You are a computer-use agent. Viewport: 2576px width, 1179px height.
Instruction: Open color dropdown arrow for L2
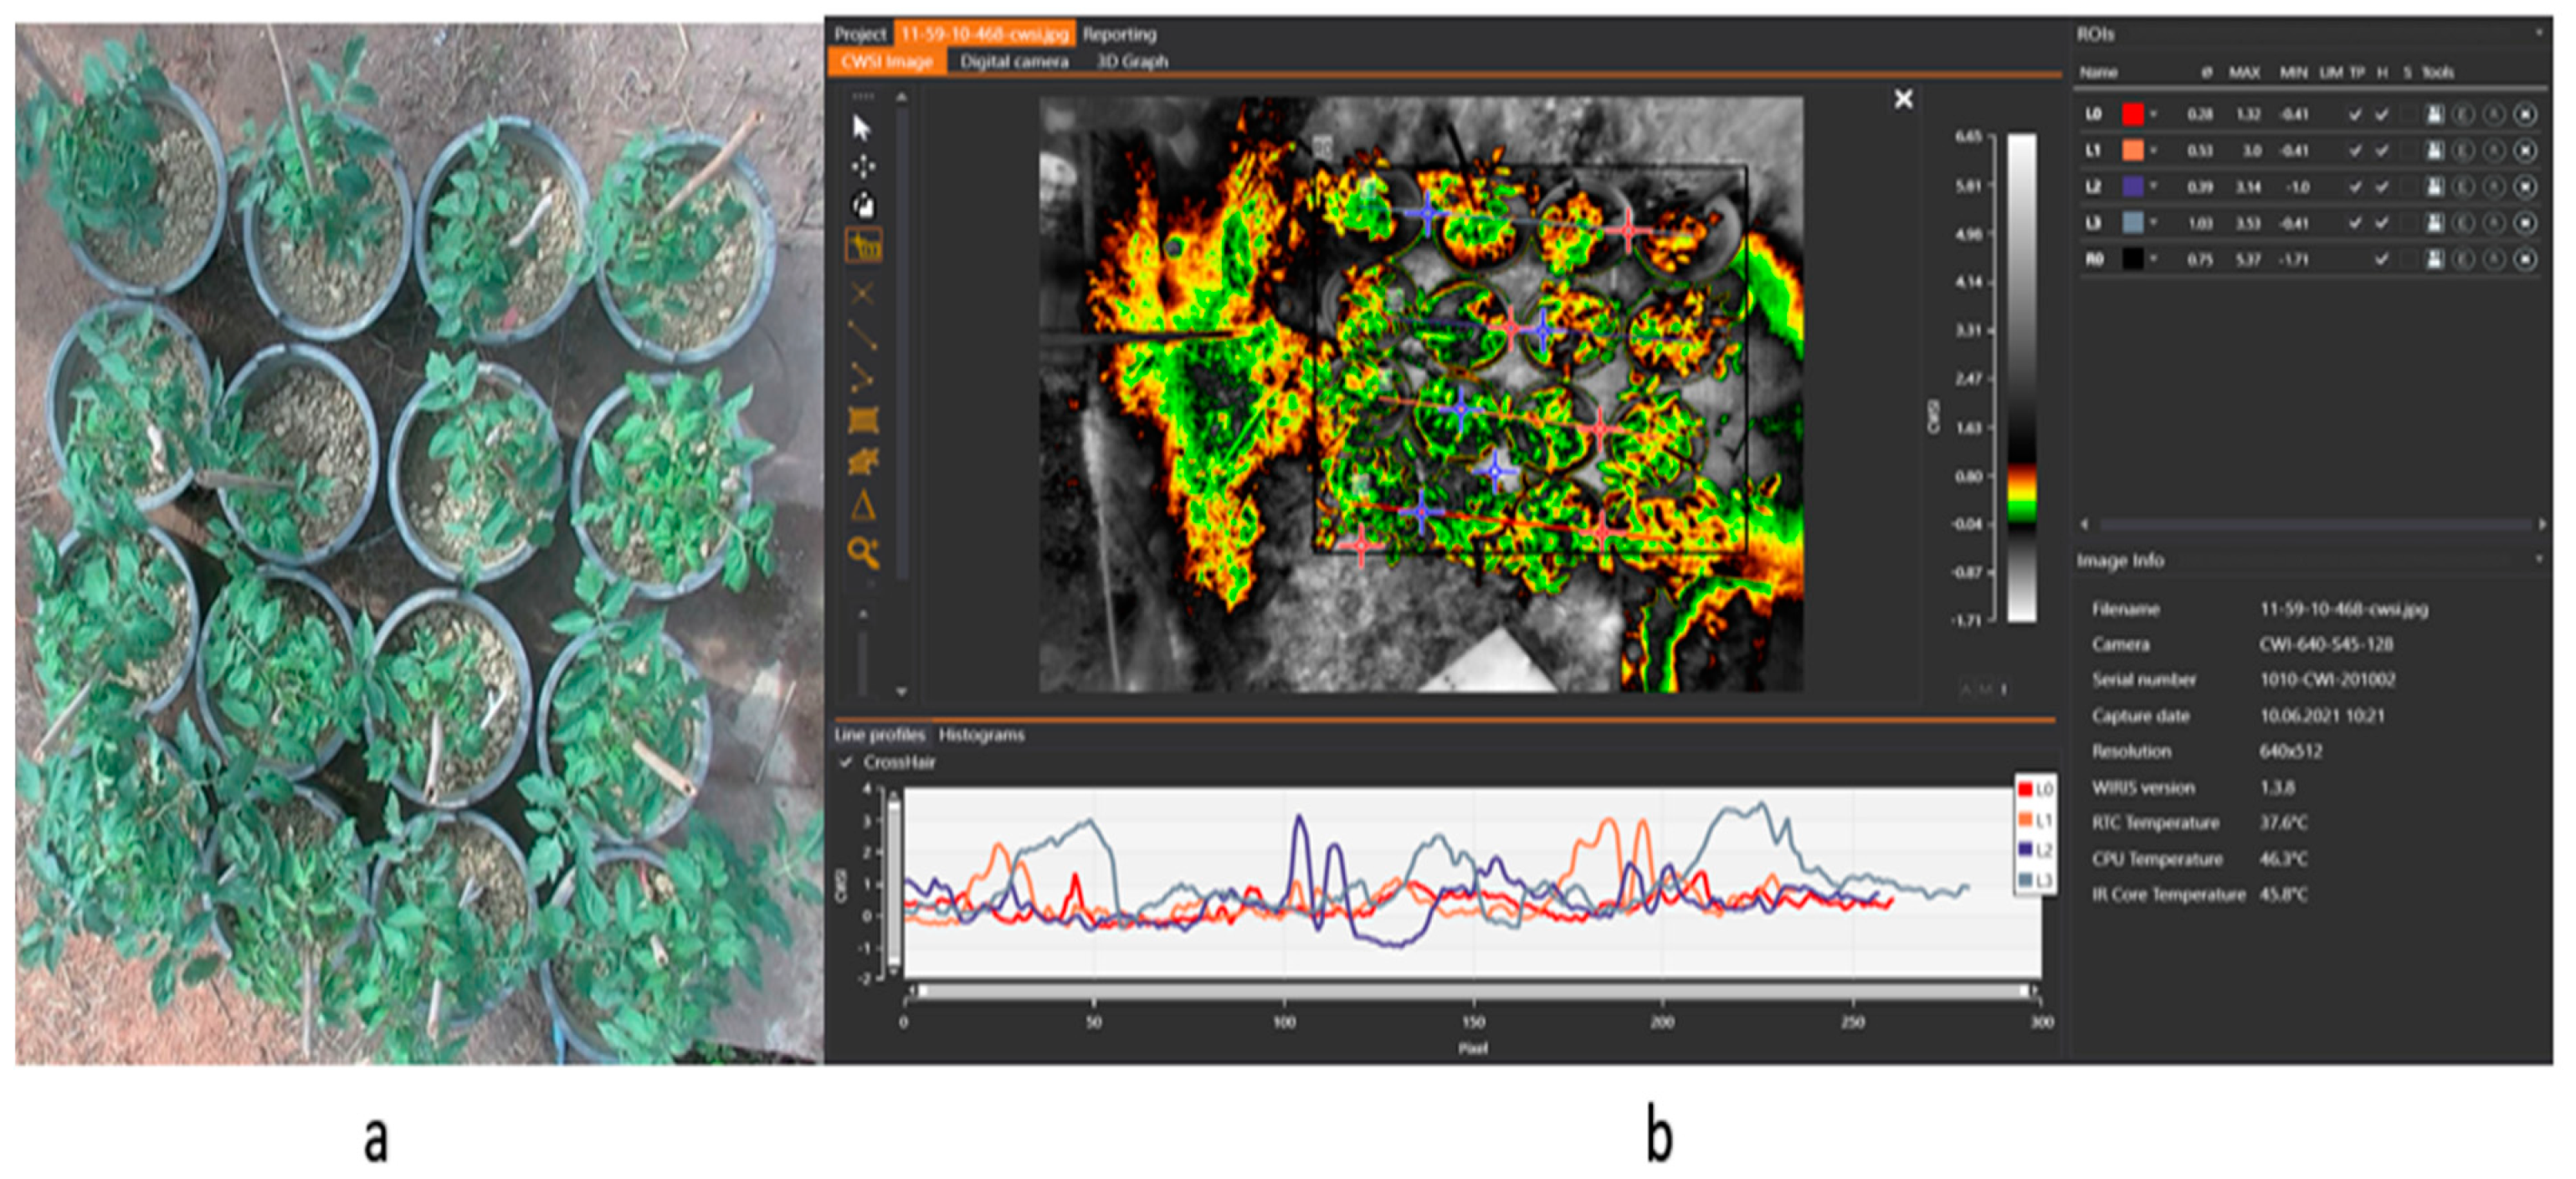pyautogui.click(x=2153, y=187)
